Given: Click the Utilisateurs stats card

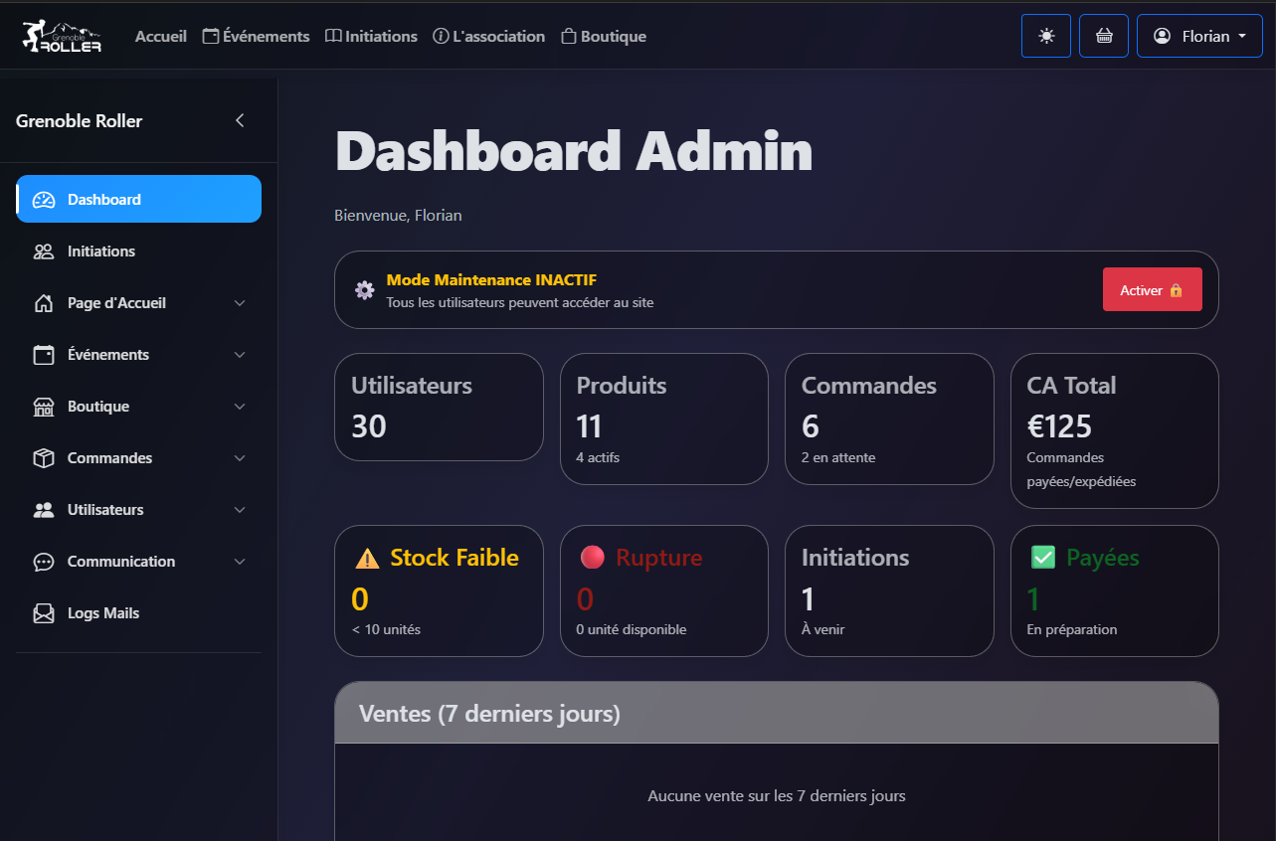Looking at the screenshot, I should coord(439,407).
